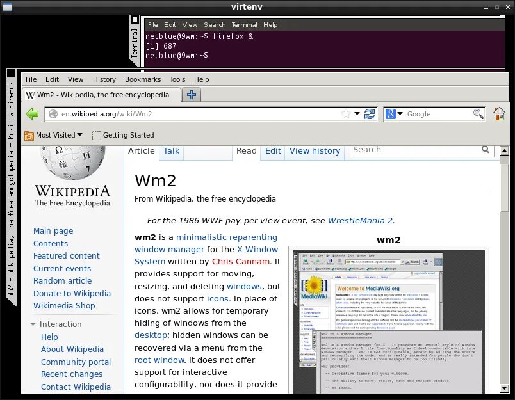Open the Firefox Bookmarks menu
Viewport: 515px width, 400px height.
pos(143,79)
